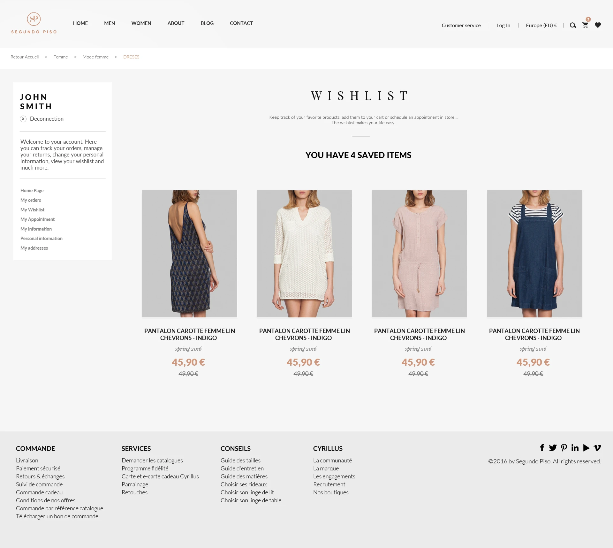Open the MEN menu item
The image size is (613, 548).
110,23
